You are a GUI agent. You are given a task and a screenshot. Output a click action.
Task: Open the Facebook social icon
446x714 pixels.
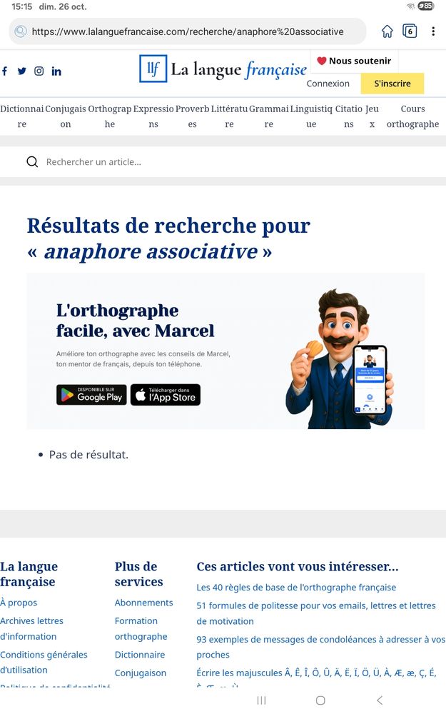4,71
